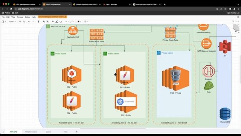Open the Reading List
The height and width of the screenshot is (136, 241).
tap(233, 13)
